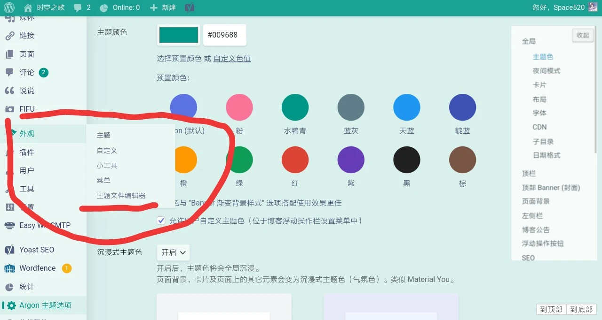602x320 pixels.
Task: Select the 粉 pink preset color
Action: tap(239, 107)
